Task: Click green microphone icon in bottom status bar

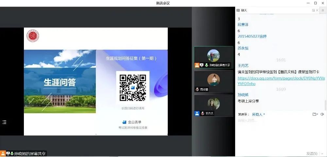Action: (x=12, y=154)
